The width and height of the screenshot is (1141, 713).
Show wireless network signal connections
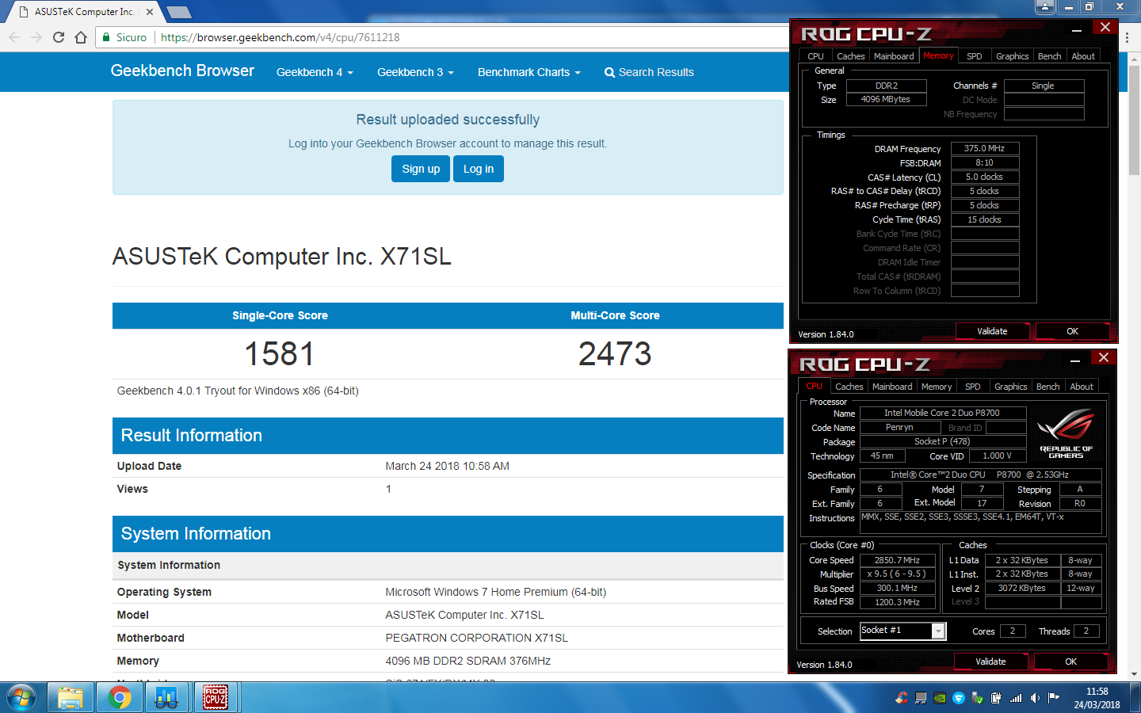coord(1016,698)
